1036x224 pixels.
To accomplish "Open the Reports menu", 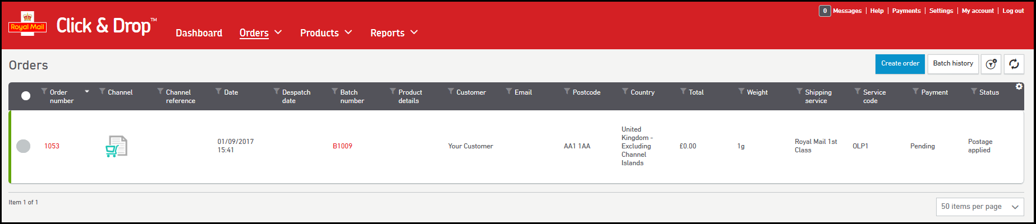I will 394,33.
